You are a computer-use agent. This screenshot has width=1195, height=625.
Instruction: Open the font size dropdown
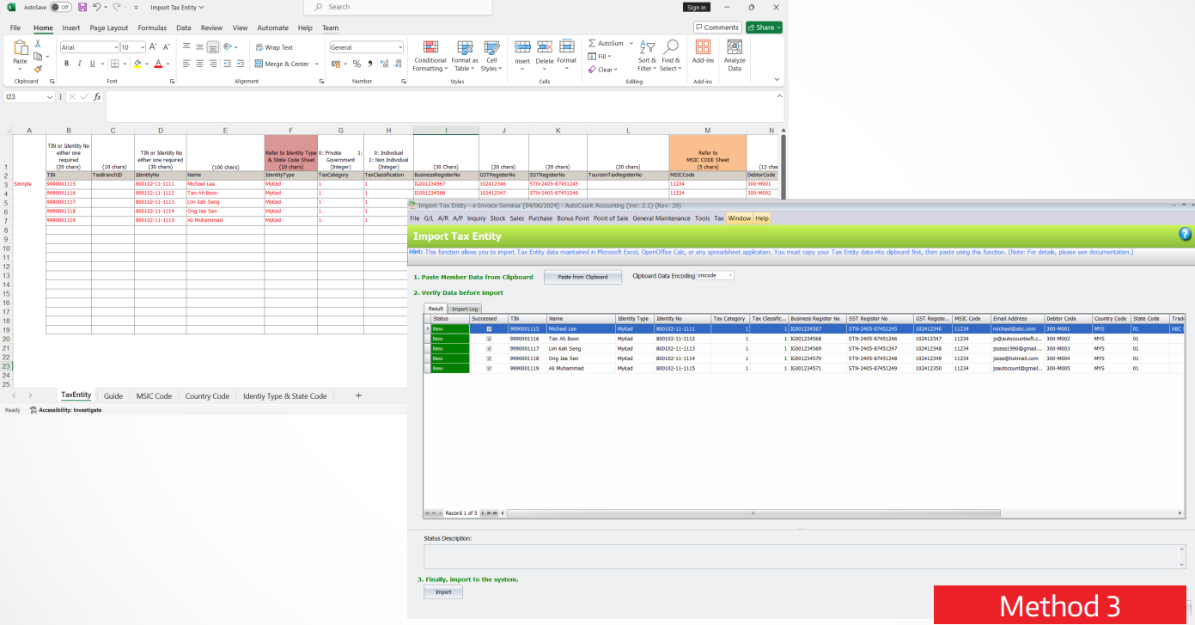pos(142,47)
